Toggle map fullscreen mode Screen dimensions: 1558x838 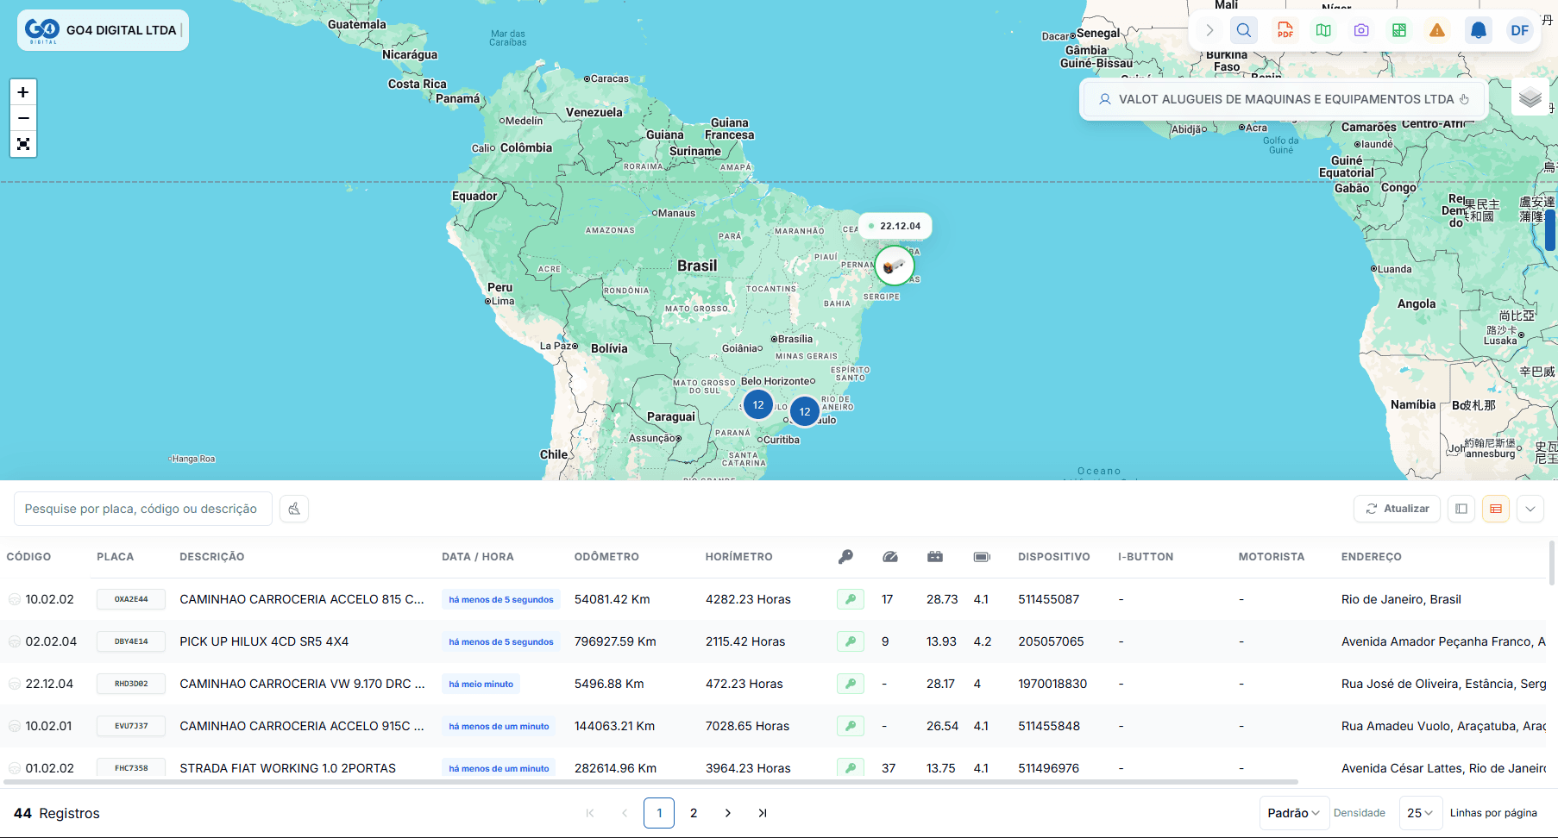(x=23, y=144)
